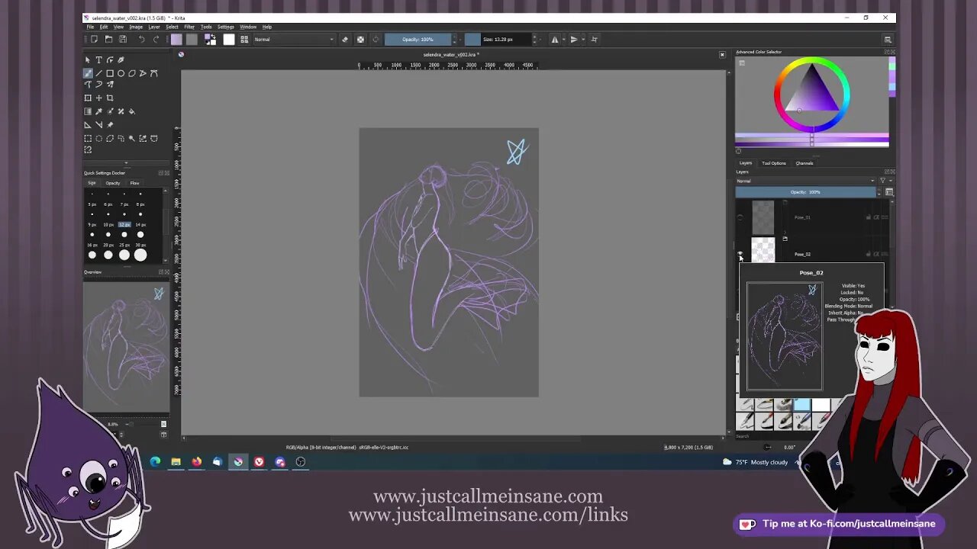Select the Pose_02 layer thumbnail
The height and width of the screenshot is (549, 977).
coord(763,250)
